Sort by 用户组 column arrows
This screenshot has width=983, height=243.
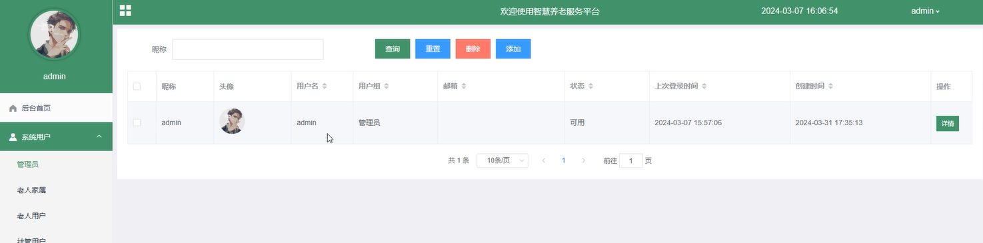386,87
